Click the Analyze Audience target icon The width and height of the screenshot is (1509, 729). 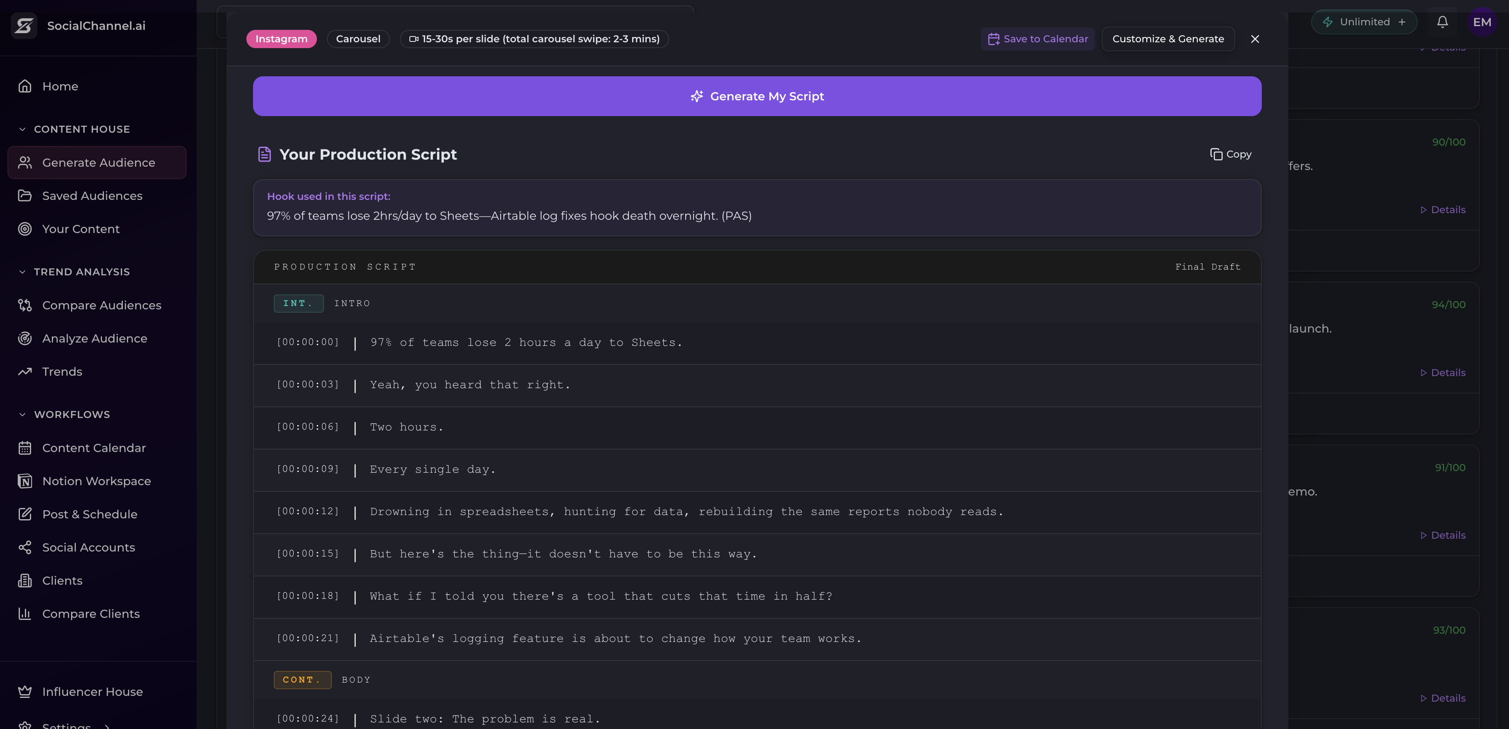click(x=24, y=338)
